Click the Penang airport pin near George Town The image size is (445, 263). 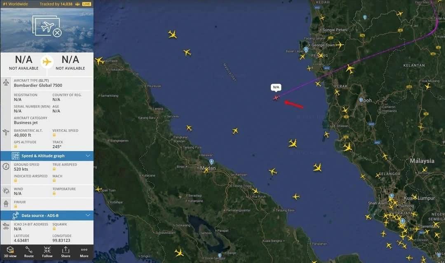pos(306,50)
